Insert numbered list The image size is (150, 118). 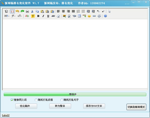pyautogui.click(x=78, y=11)
